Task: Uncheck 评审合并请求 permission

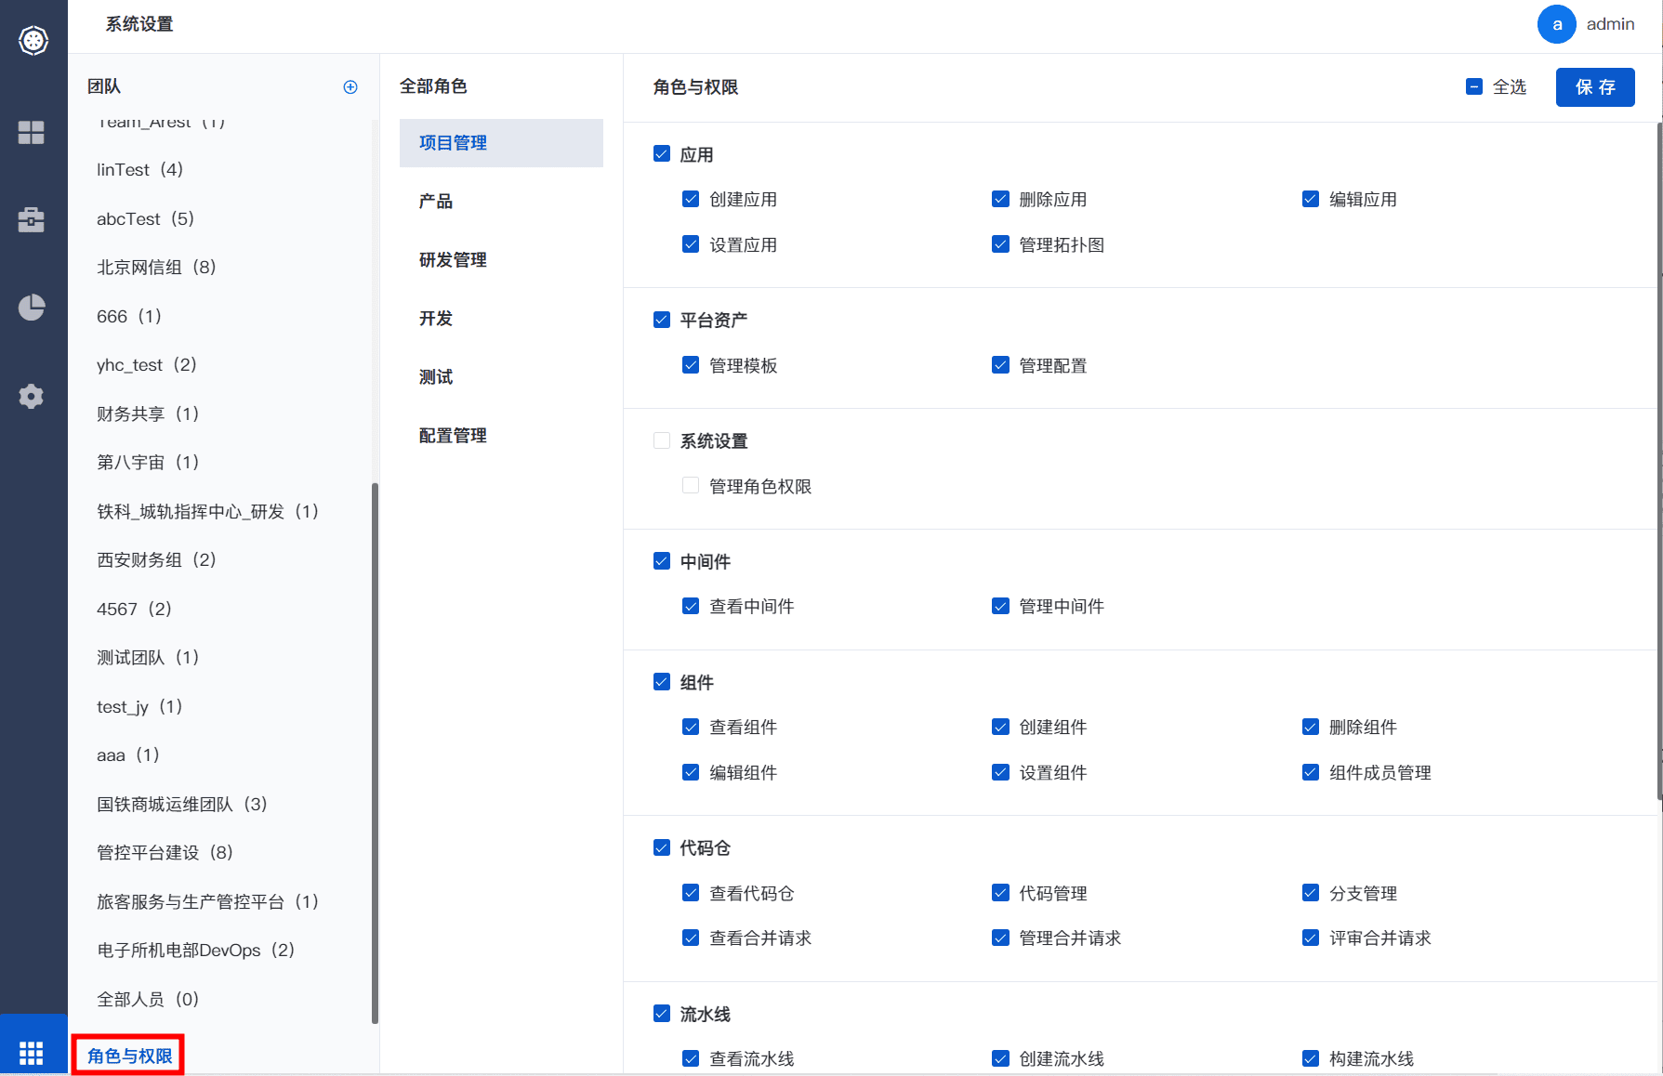Action: 1311,938
